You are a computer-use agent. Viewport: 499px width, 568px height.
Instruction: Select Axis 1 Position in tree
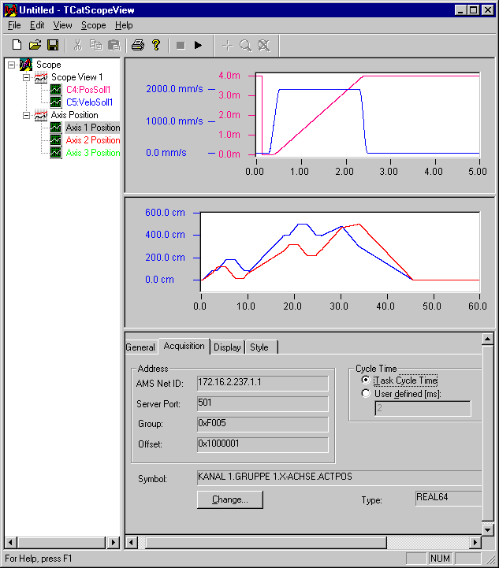pos(93,128)
